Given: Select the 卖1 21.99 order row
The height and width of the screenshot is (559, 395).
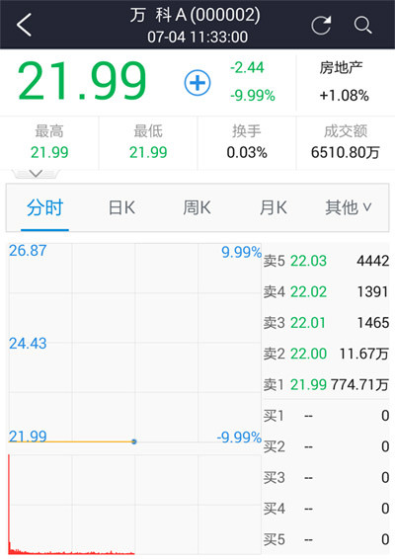Looking at the screenshot, I should (x=326, y=384).
